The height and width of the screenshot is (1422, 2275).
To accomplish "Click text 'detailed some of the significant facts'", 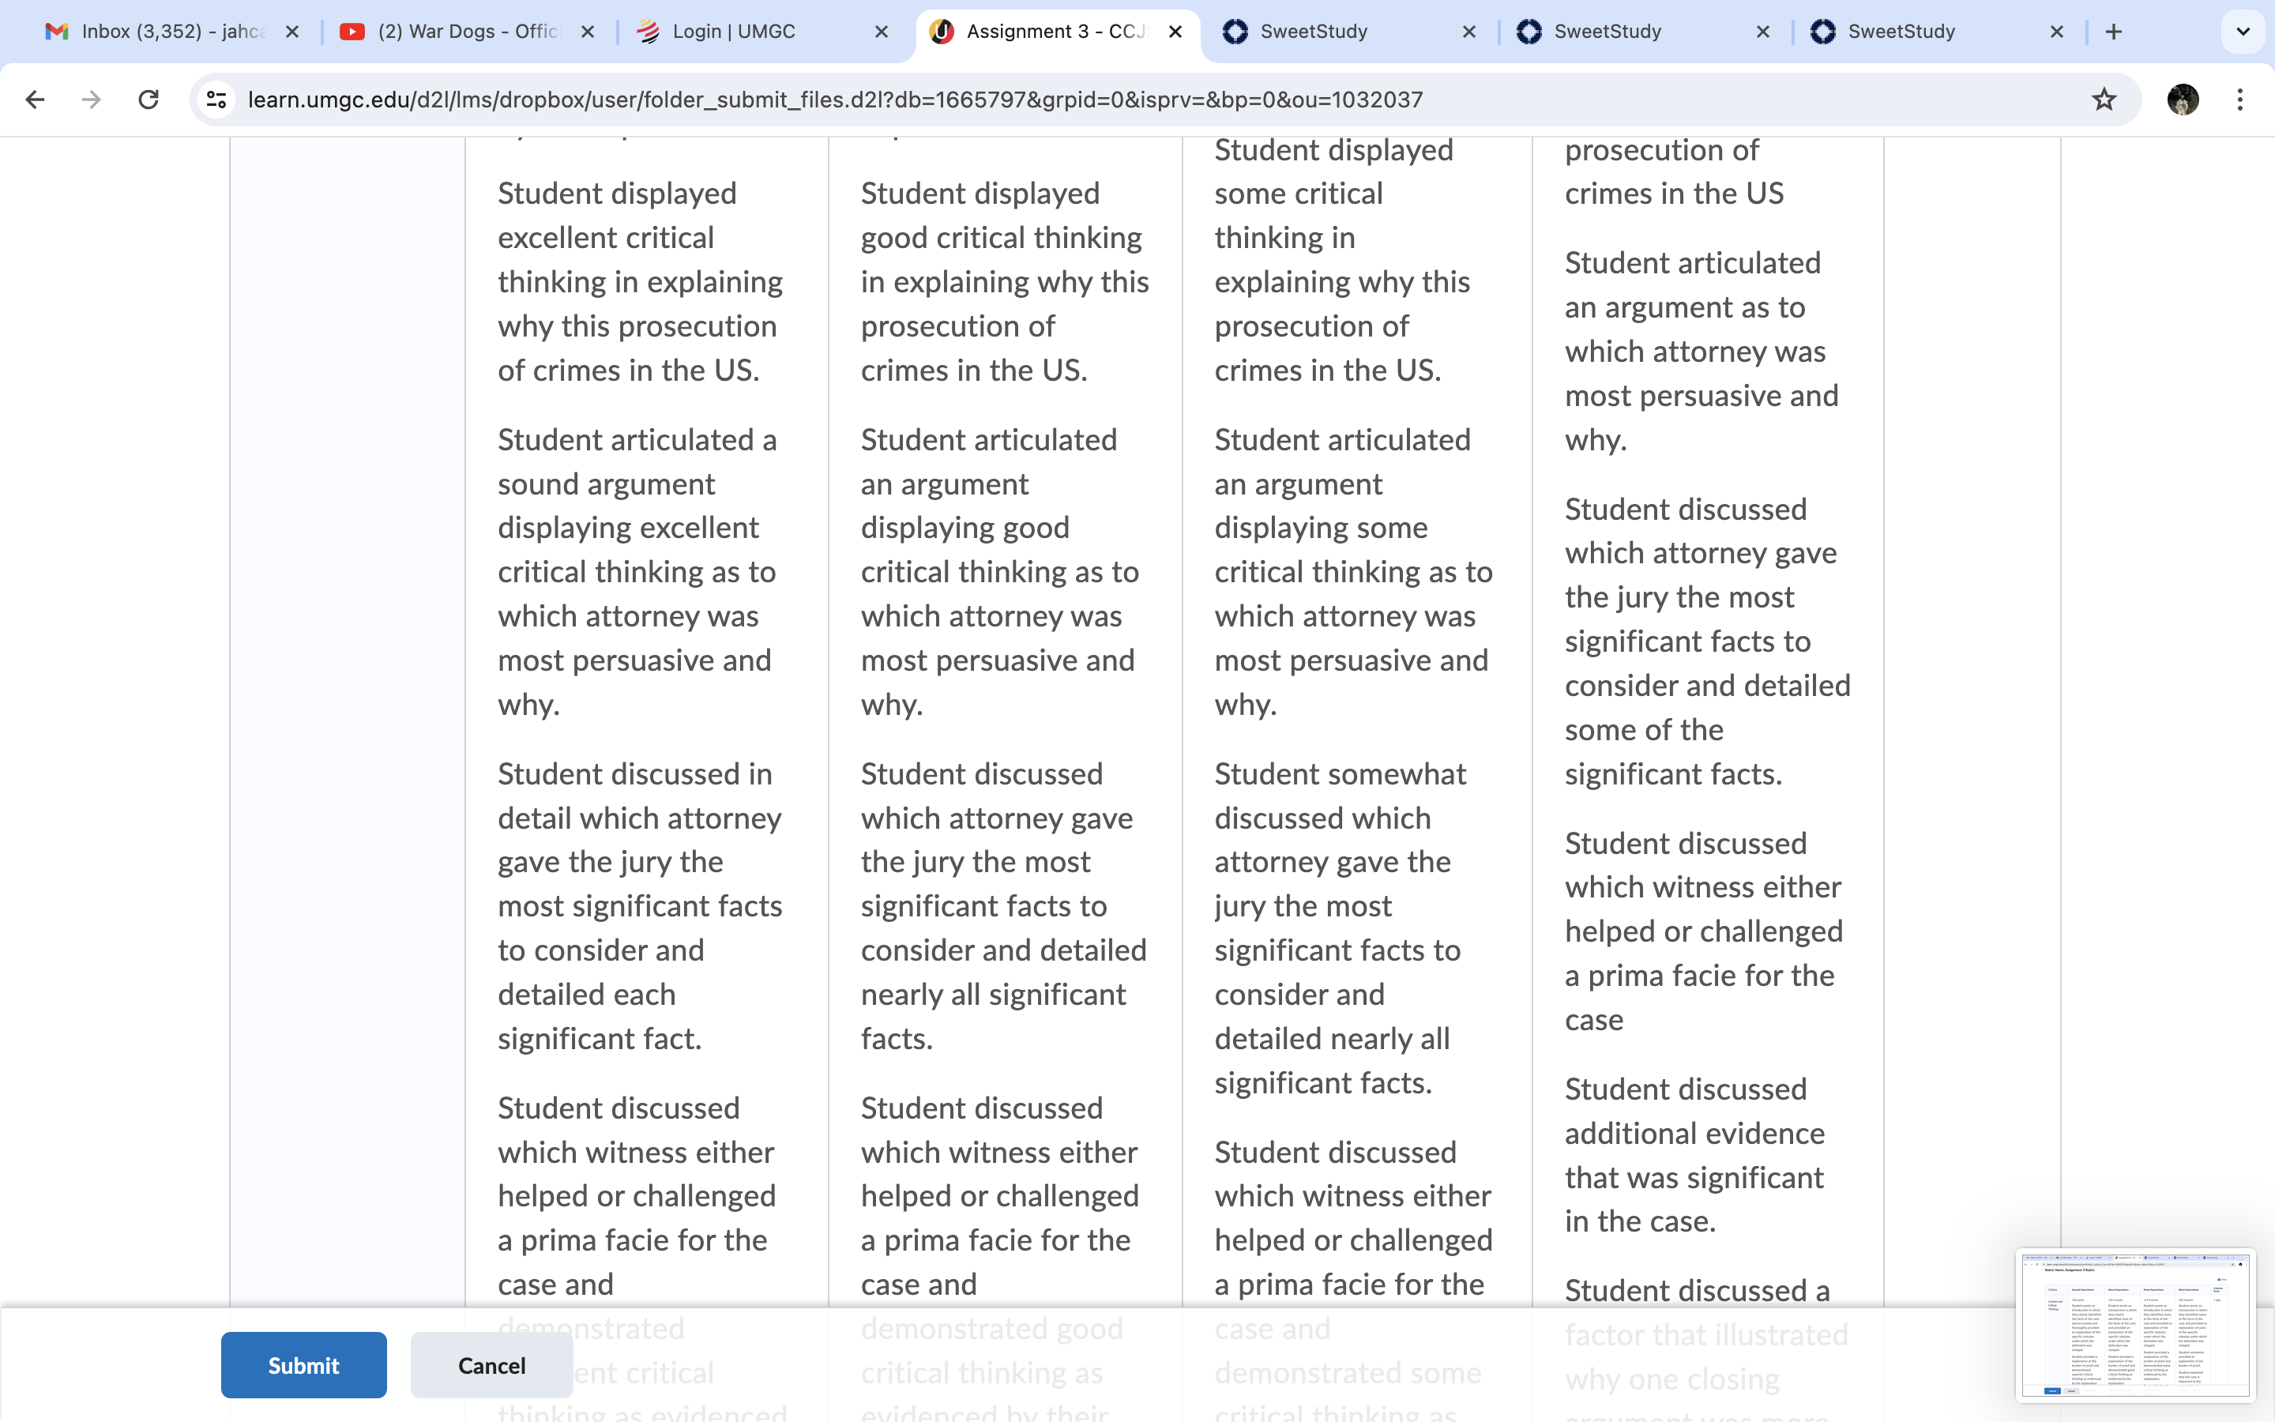I will pos(1708,730).
